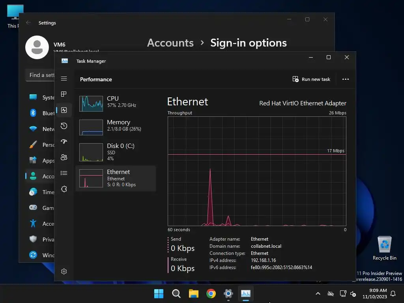Click Task Manager icon on taskbar
This screenshot has height=303, width=404.
click(x=246, y=294)
